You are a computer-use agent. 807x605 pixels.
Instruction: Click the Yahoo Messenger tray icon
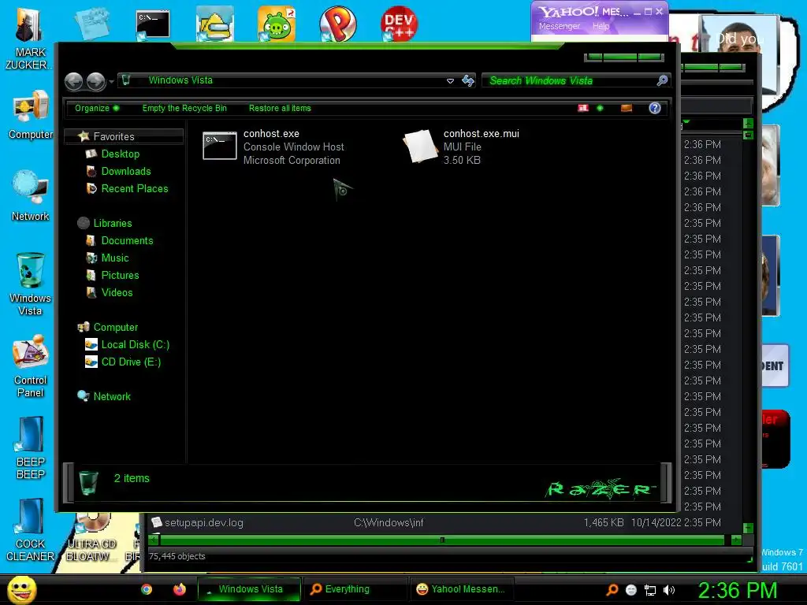click(x=631, y=590)
